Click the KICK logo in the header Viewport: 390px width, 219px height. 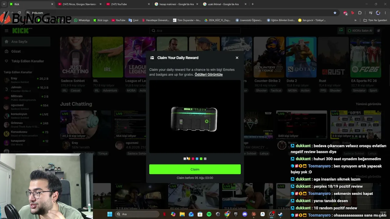(22, 31)
